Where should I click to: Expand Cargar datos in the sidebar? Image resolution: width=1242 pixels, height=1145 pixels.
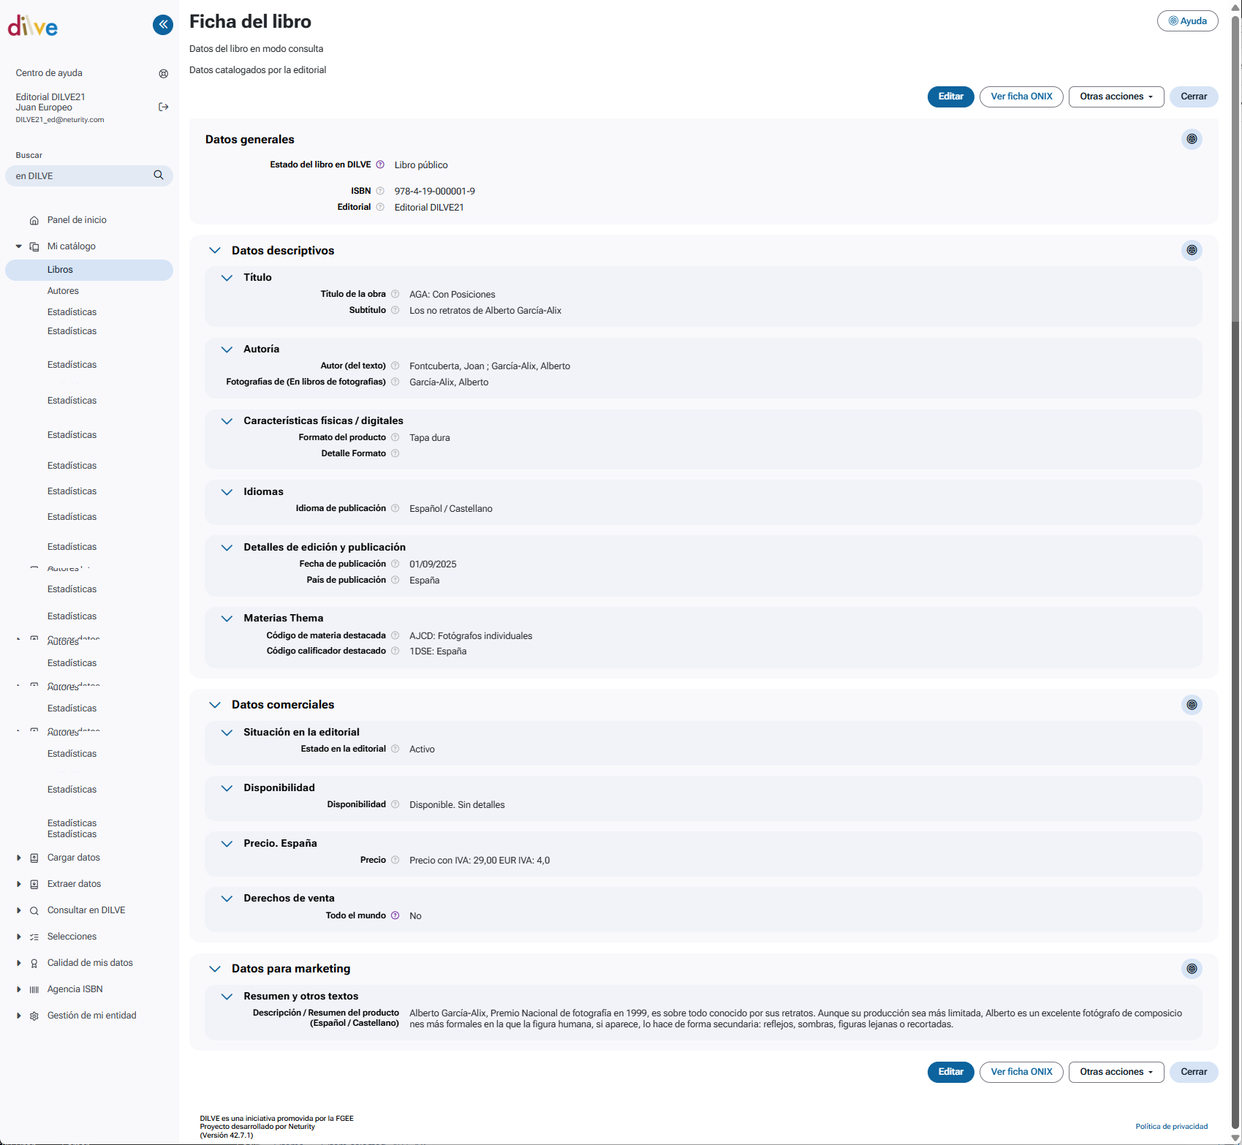(19, 858)
